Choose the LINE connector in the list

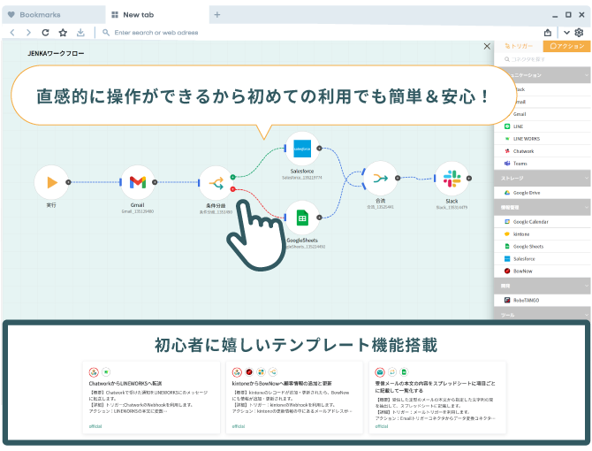point(543,126)
